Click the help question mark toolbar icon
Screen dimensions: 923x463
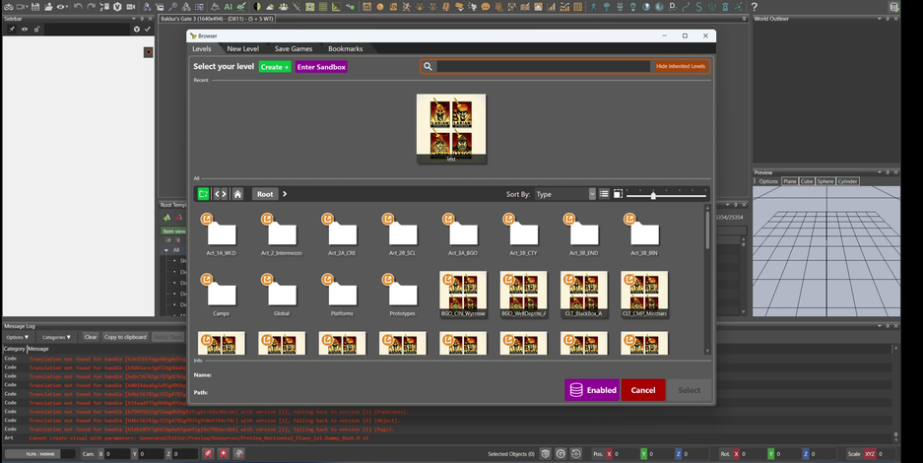(x=755, y=7)
